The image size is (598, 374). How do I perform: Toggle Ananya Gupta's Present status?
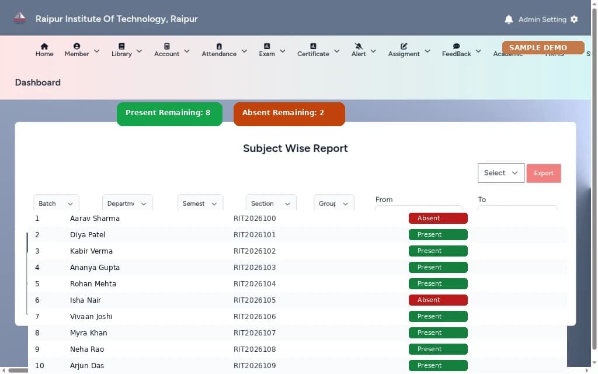pyautogui.click(x=438, y=268)
